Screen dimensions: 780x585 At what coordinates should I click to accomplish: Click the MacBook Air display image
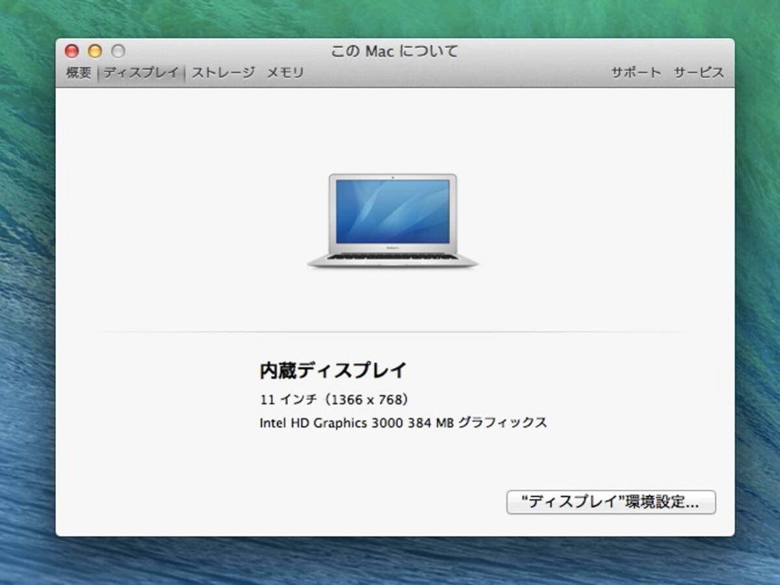click(393, 221)
